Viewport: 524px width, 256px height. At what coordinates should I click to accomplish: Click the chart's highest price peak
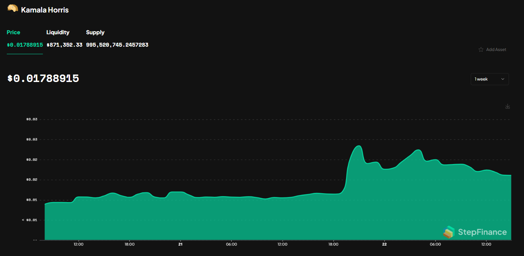[359, 146]
